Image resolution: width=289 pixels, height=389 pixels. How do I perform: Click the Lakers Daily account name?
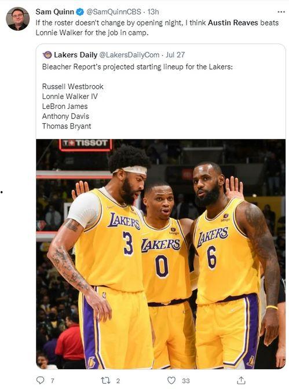click(75, 55)
